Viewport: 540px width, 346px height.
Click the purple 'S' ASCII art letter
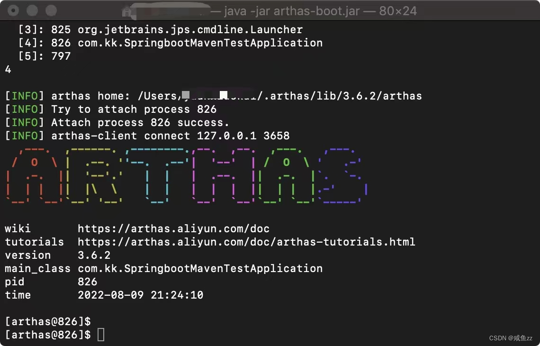pyautogui.click(x=342, y=176)
